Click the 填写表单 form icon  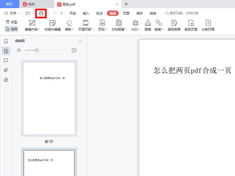pos(174,23)
